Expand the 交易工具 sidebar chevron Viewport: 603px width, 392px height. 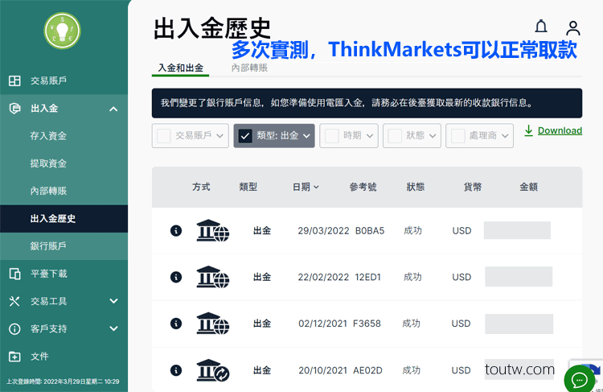pyautogui.click(x=113, y=301)
